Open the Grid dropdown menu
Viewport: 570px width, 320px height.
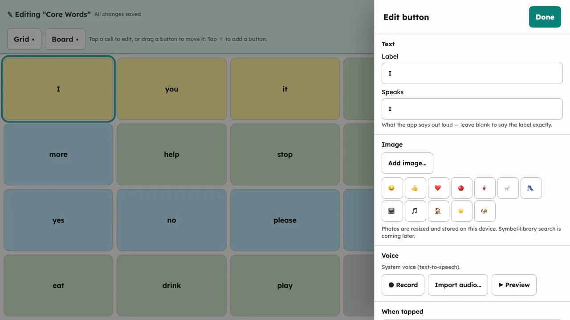pyautogui.click(x=24, y=39)
